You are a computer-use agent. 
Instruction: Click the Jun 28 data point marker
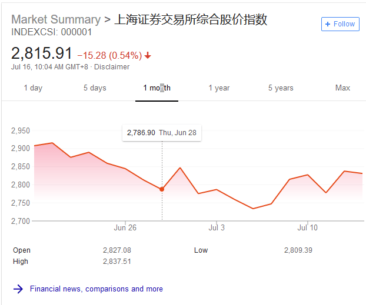coord(162,189)
